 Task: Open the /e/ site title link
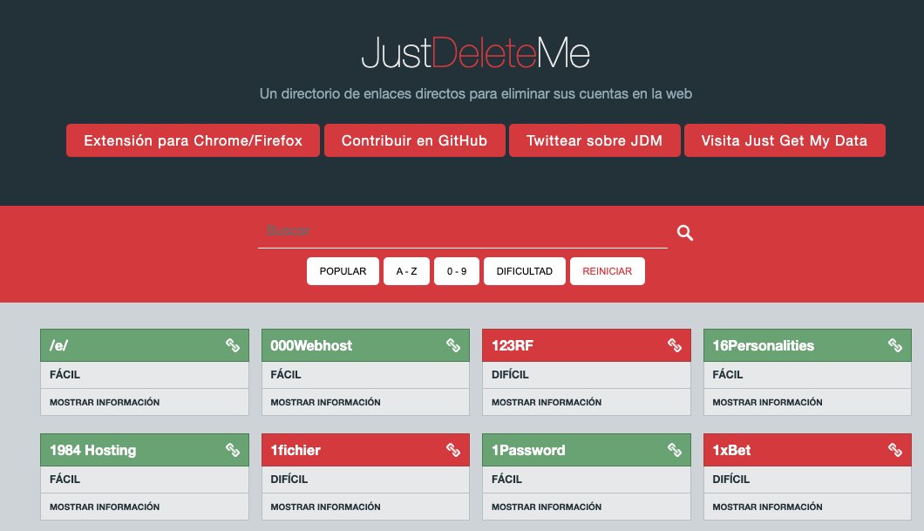click(x=58, y=345)
